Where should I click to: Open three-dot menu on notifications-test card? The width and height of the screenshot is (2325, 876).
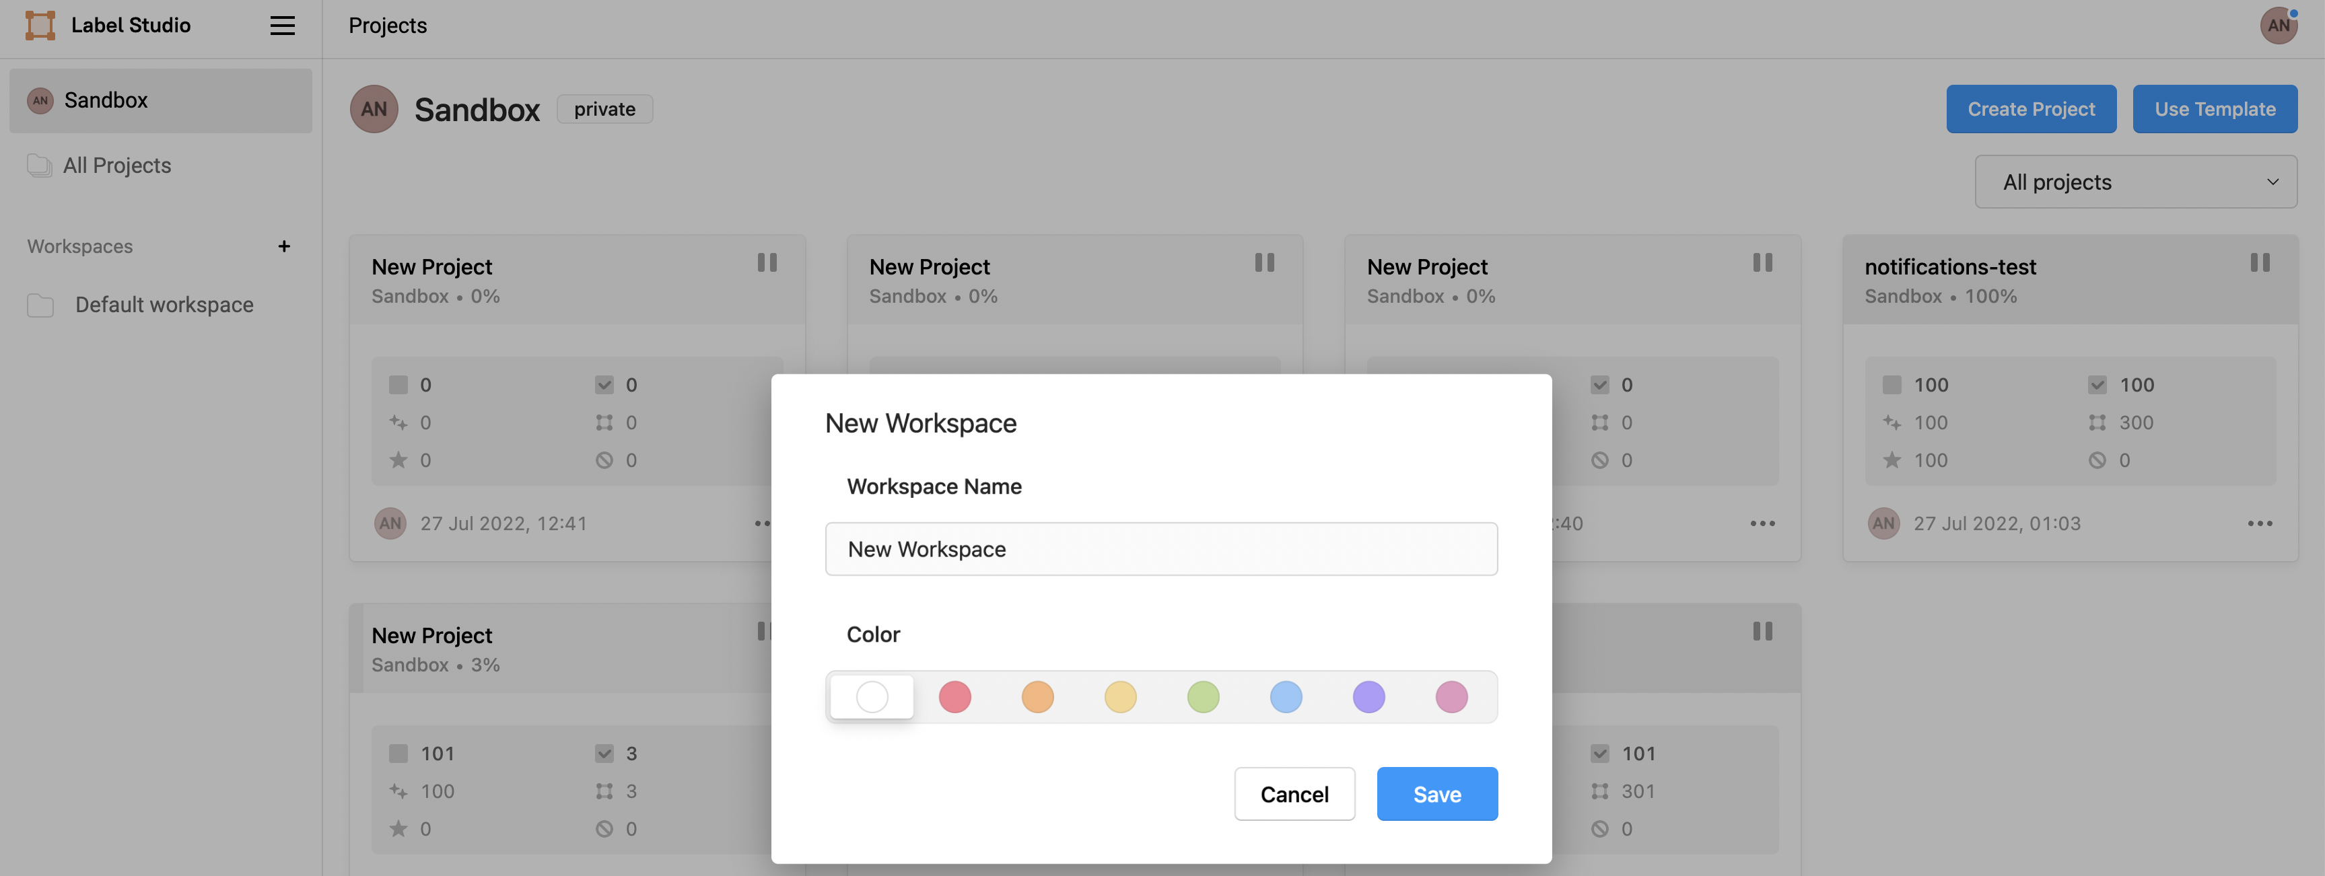pos(2259,523)
